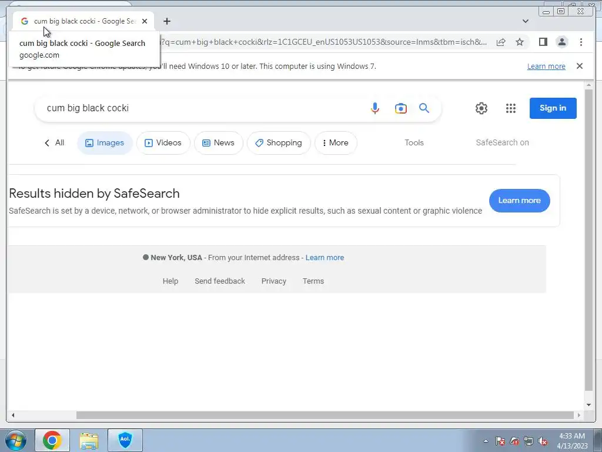Click Chrome icon in taskbar
Screen dimensions: 602x452
[x=52, y=440]
